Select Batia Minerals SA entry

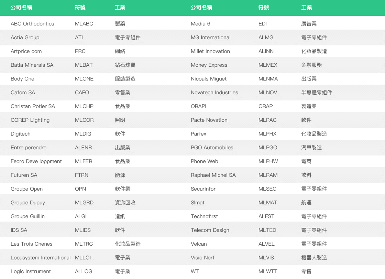tap(32, 65)
